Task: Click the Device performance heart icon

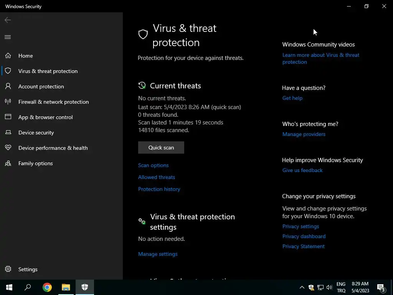Action: [8, 148]
